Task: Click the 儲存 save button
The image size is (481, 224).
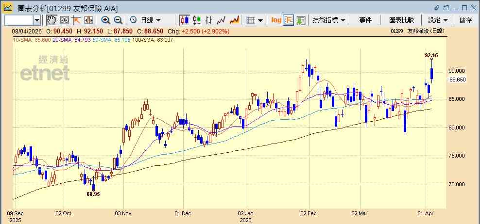Action: click(x=465, y=20)
